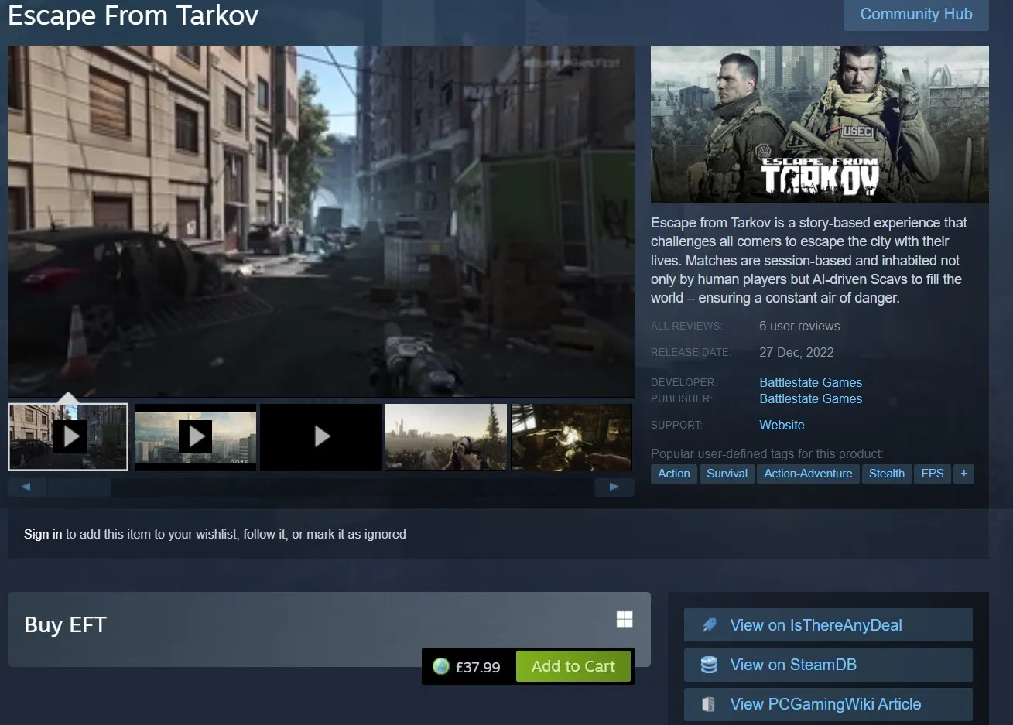Select the fifth screenshot thumbnail
The image size is (1013, 725).
(572, 437)
